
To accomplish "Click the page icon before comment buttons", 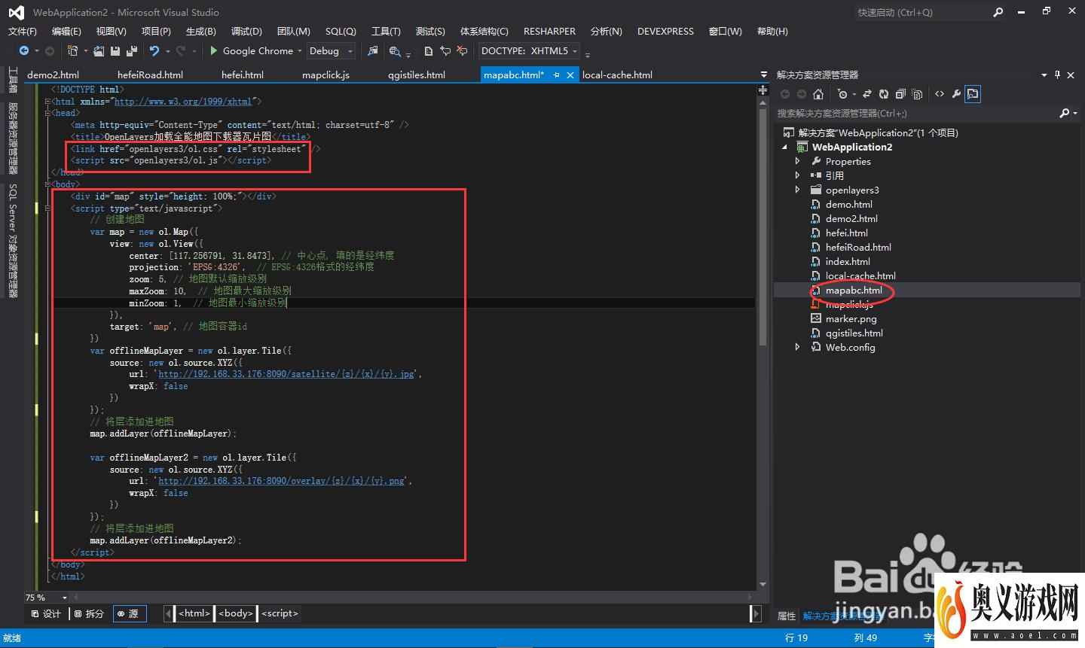I will coord(428,50).
